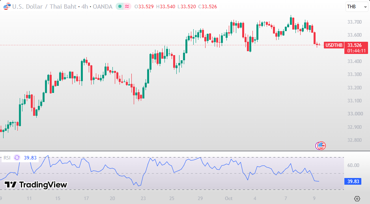370x204 pixels.
Task: Click the 33.400 price axis label
Action: coord(355,61)
